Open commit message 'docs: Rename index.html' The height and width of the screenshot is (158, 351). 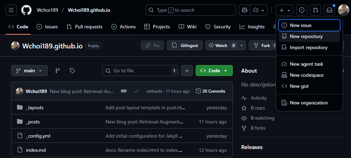click(144, 150)
